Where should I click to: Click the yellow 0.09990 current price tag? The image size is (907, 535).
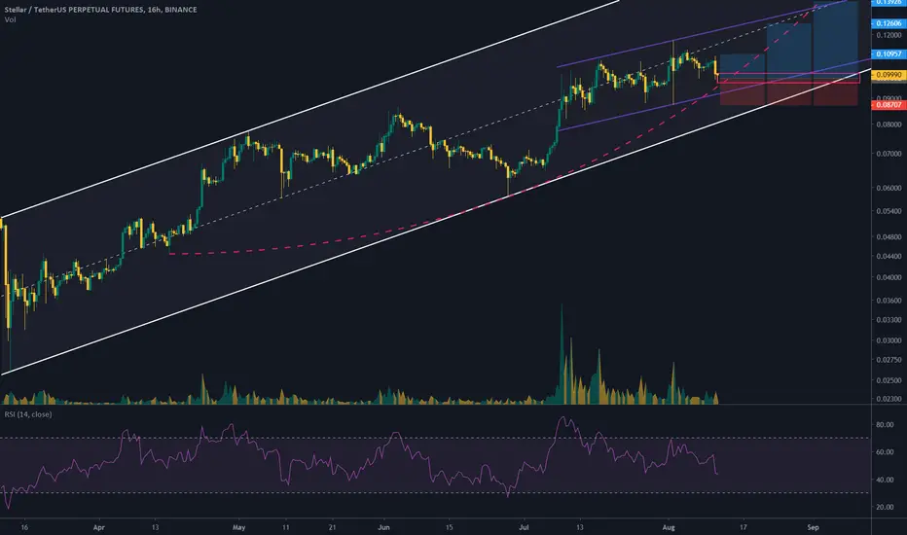tap(889, 75)
